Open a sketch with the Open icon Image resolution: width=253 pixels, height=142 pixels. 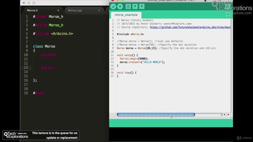pos(135,6)
